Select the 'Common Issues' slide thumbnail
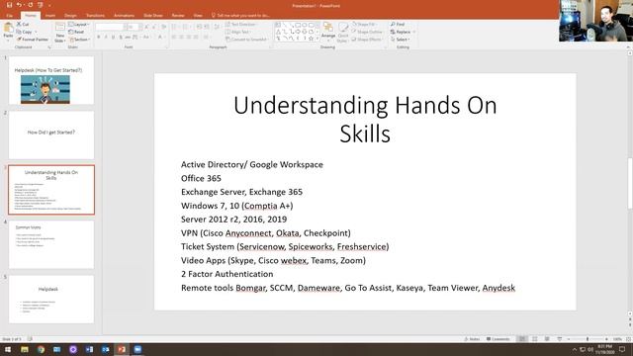 51,244
